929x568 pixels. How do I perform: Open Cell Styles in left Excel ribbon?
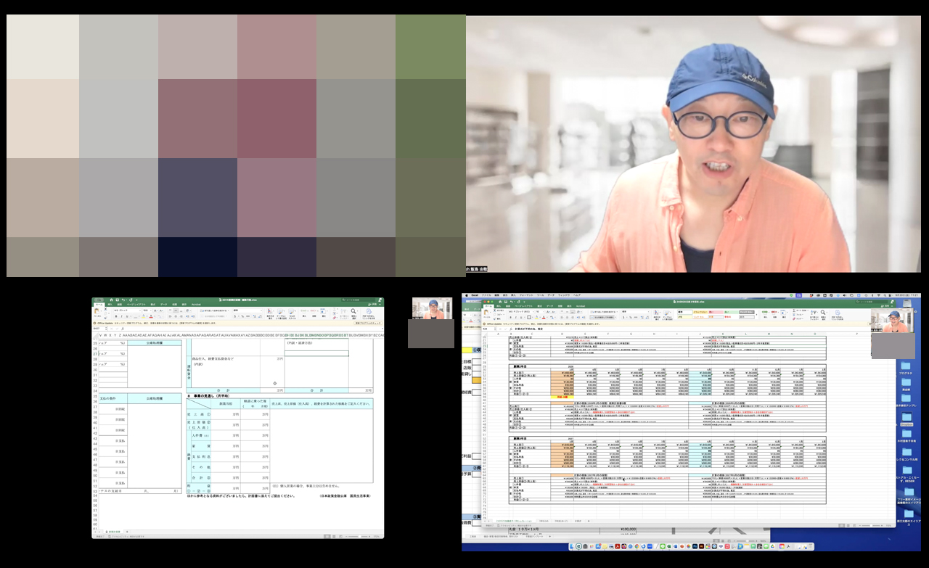point(292,313)
